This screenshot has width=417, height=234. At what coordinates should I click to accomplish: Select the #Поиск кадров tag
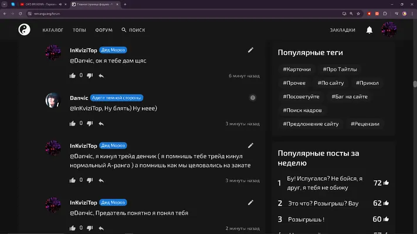pyautogui.click(x=302, y=111)
